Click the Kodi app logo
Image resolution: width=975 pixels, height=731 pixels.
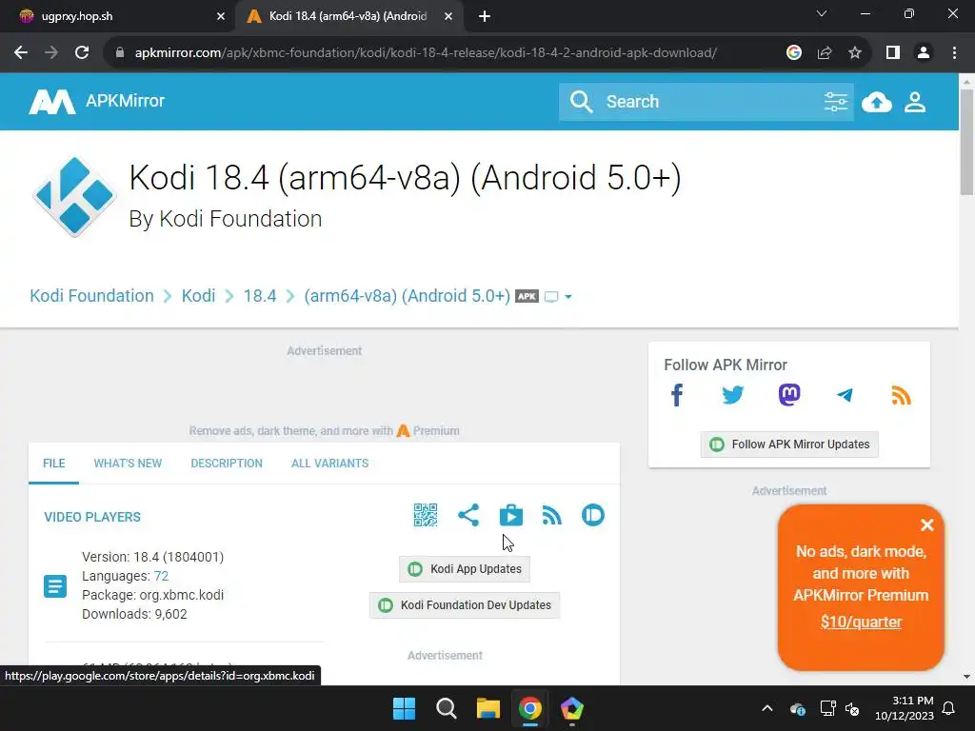coord(74,196)
